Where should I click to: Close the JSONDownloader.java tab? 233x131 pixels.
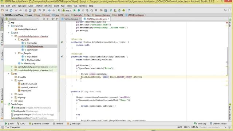(108, 19)
